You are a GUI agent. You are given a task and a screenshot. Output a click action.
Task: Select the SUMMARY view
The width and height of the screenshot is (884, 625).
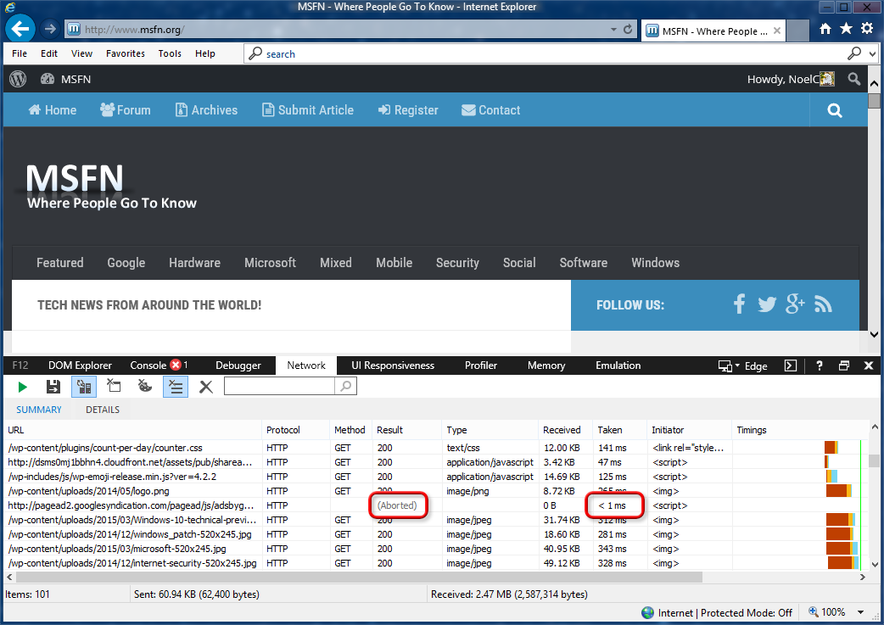pos(39,410)
